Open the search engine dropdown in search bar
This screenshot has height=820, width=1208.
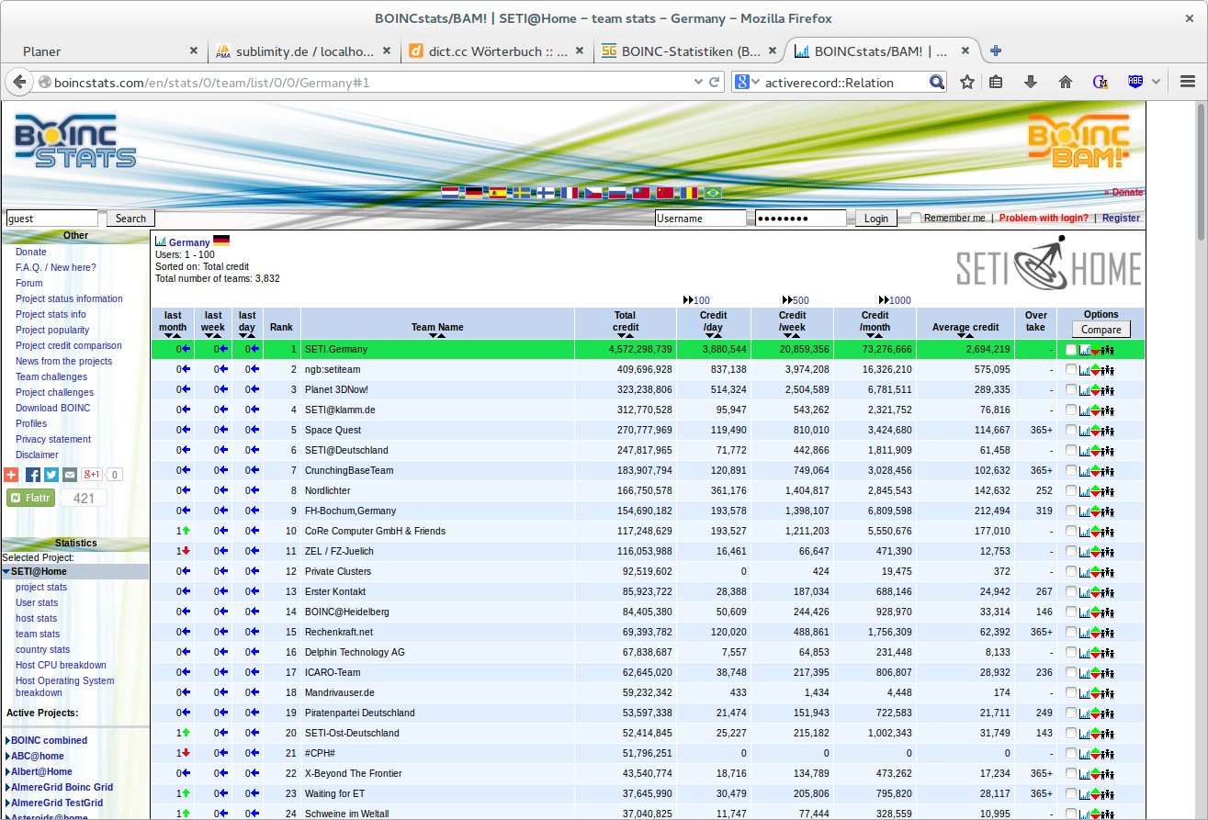tap(747, 83)
